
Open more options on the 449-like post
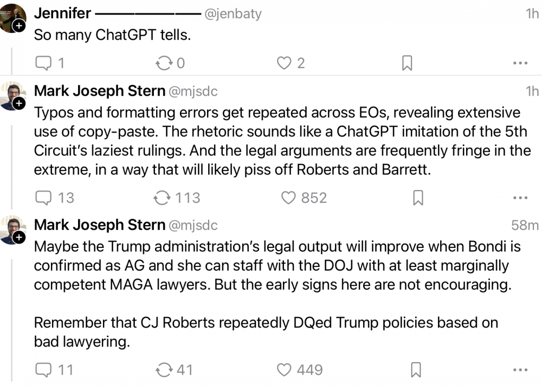click(520, 370)
